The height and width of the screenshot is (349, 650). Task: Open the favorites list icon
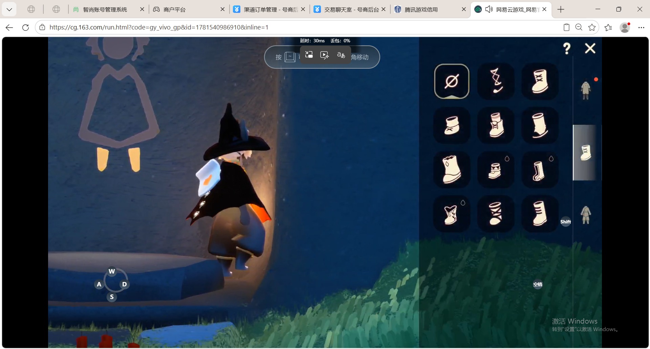pyautogui.click(x=608, y=27)
